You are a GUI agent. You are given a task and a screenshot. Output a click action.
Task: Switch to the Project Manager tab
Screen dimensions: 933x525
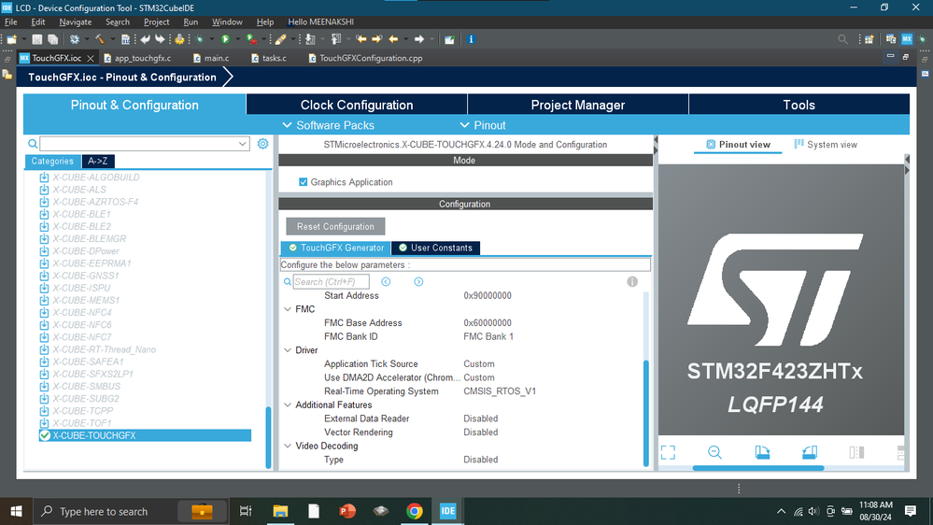pos(578,105)
